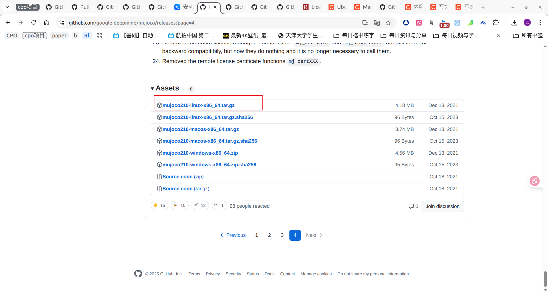Switch to the 内容 tab

414,7
